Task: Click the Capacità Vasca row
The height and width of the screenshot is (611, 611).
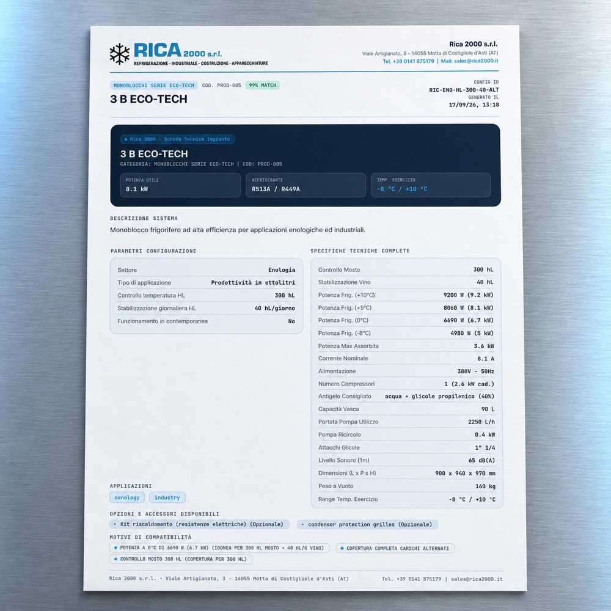Action: point(406,409)
